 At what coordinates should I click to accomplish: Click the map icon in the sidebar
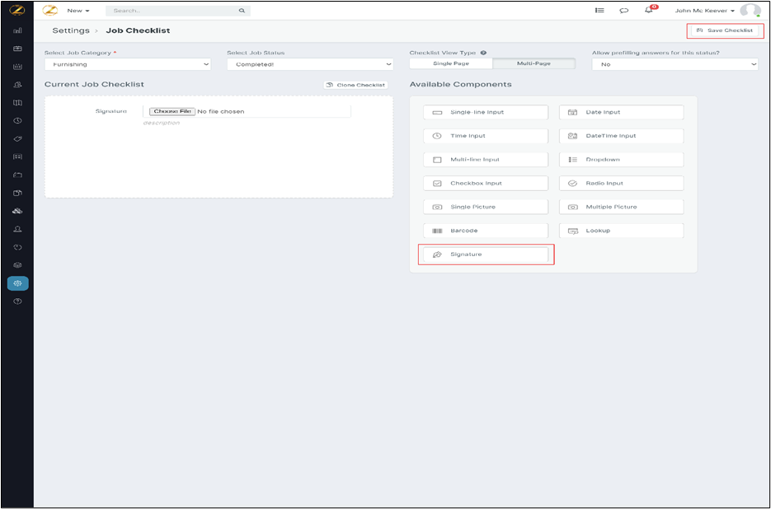[x=17, y=103]
